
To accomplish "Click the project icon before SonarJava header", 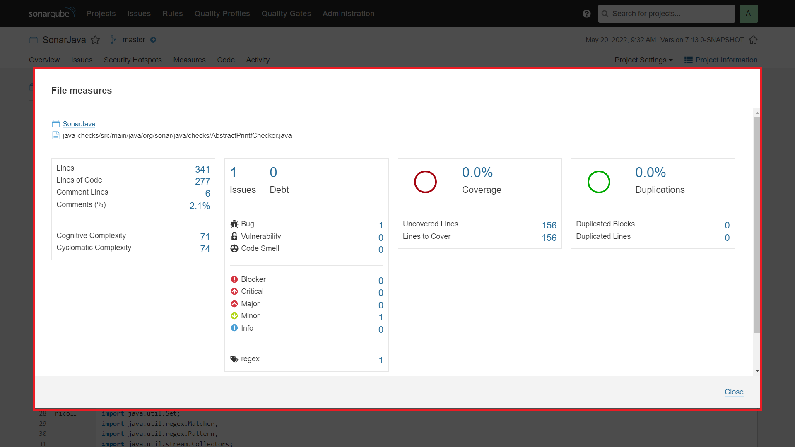I will 34,40.
